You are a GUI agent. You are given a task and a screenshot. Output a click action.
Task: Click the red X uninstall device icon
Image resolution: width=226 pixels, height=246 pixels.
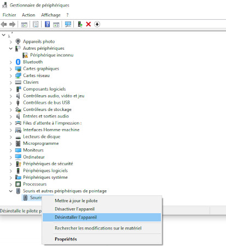89,24
